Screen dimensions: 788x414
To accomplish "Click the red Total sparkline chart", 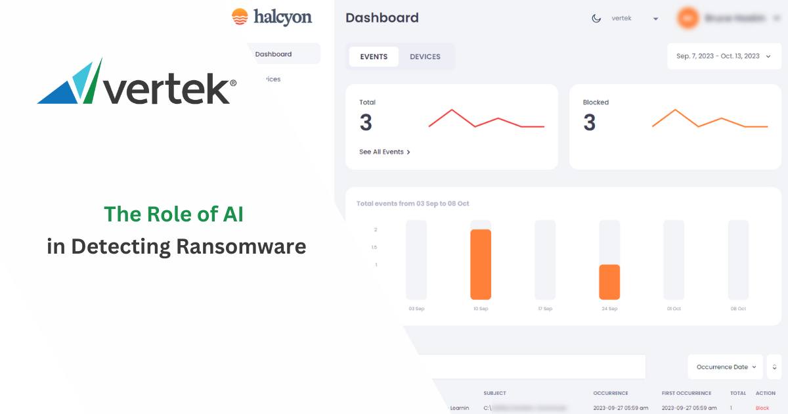I will (487, 119).
